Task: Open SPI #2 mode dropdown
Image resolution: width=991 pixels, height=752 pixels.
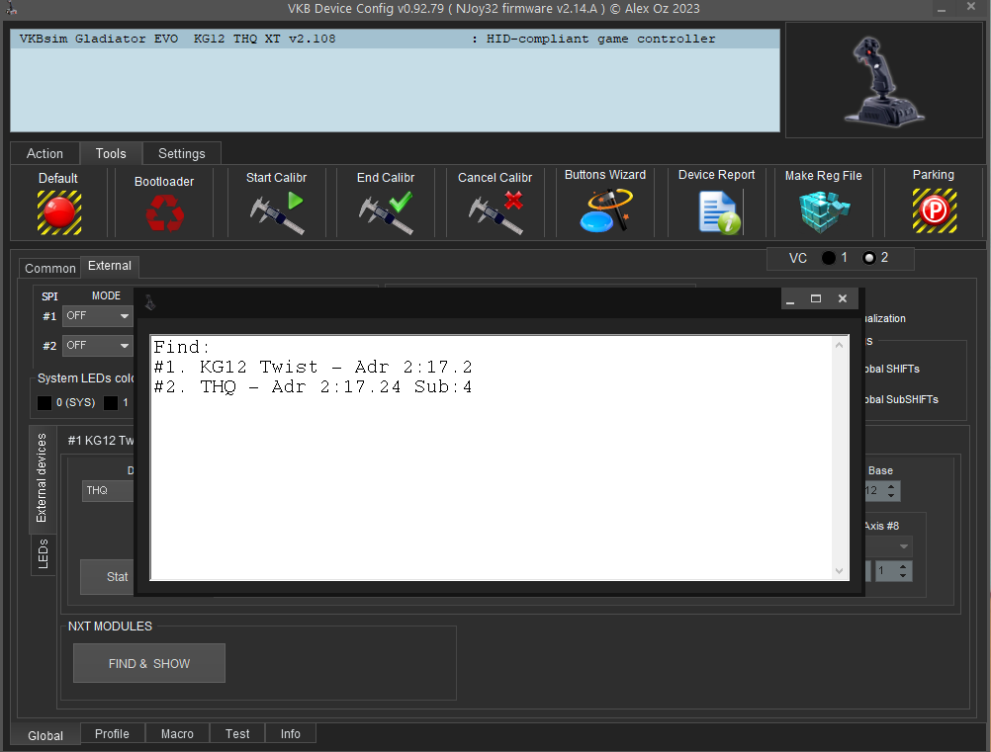Action: point(97,346)
